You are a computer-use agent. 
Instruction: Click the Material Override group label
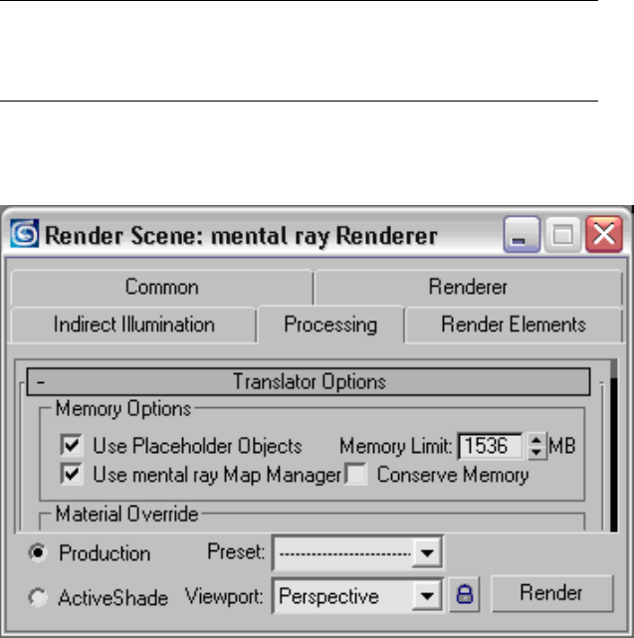tap(127, 514)
